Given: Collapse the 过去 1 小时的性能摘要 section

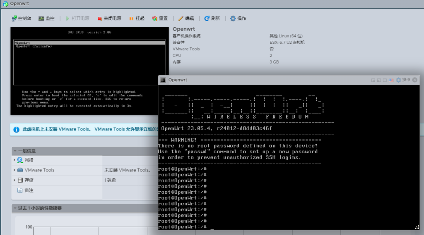Looking at the screenshot, I should coord(15,208).
